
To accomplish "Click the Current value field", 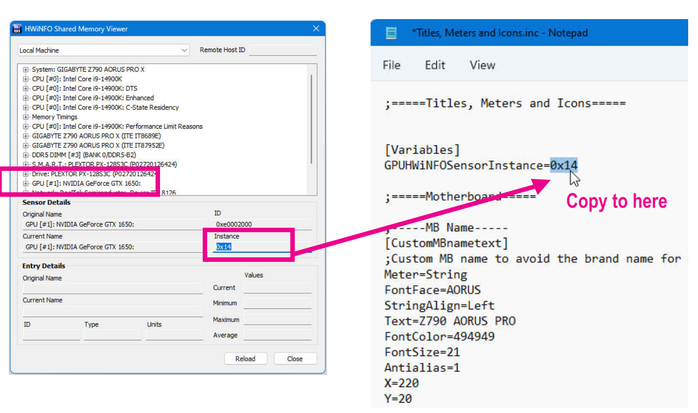I will click(278, 288).
